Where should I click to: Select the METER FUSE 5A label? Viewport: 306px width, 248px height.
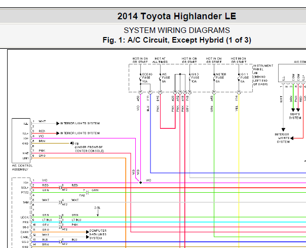point(221,78)
